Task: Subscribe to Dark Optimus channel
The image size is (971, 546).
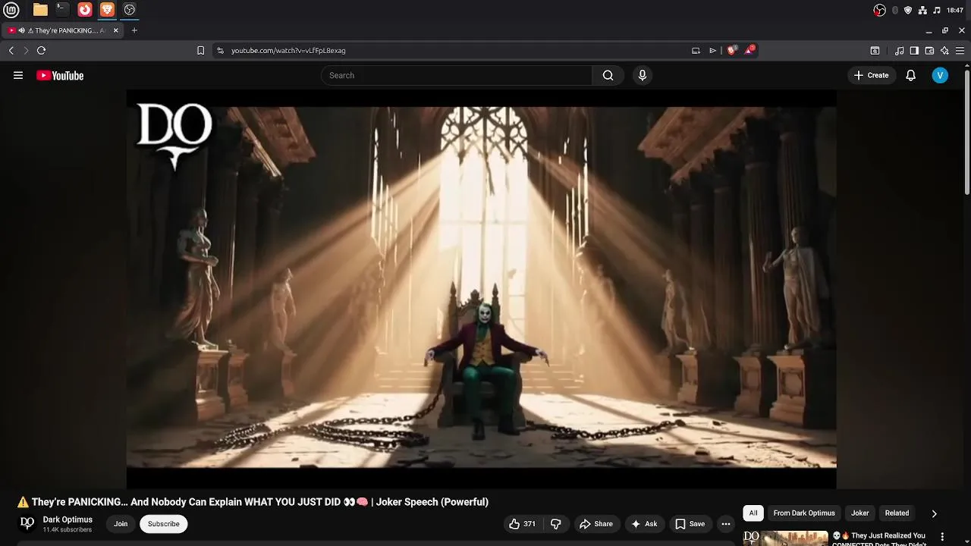Action: pos(164,524)
